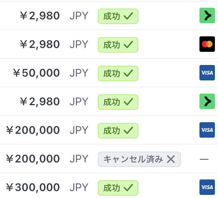Click the 成功 badge for ¥300,000
Viewport: 218px width, 198px height.
click(x=118, y=188)
